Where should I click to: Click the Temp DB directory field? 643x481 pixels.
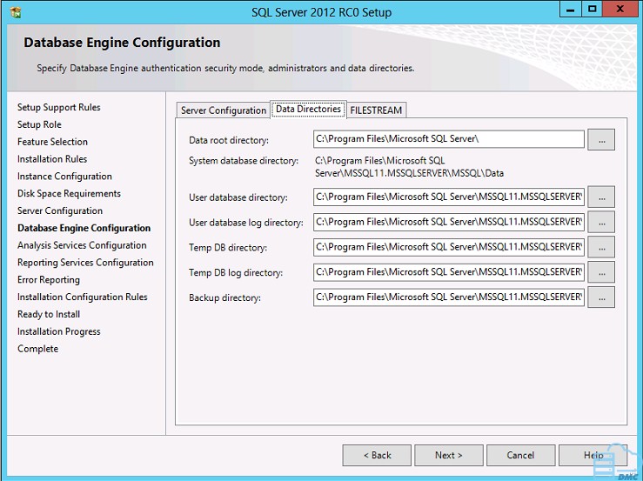449,247
